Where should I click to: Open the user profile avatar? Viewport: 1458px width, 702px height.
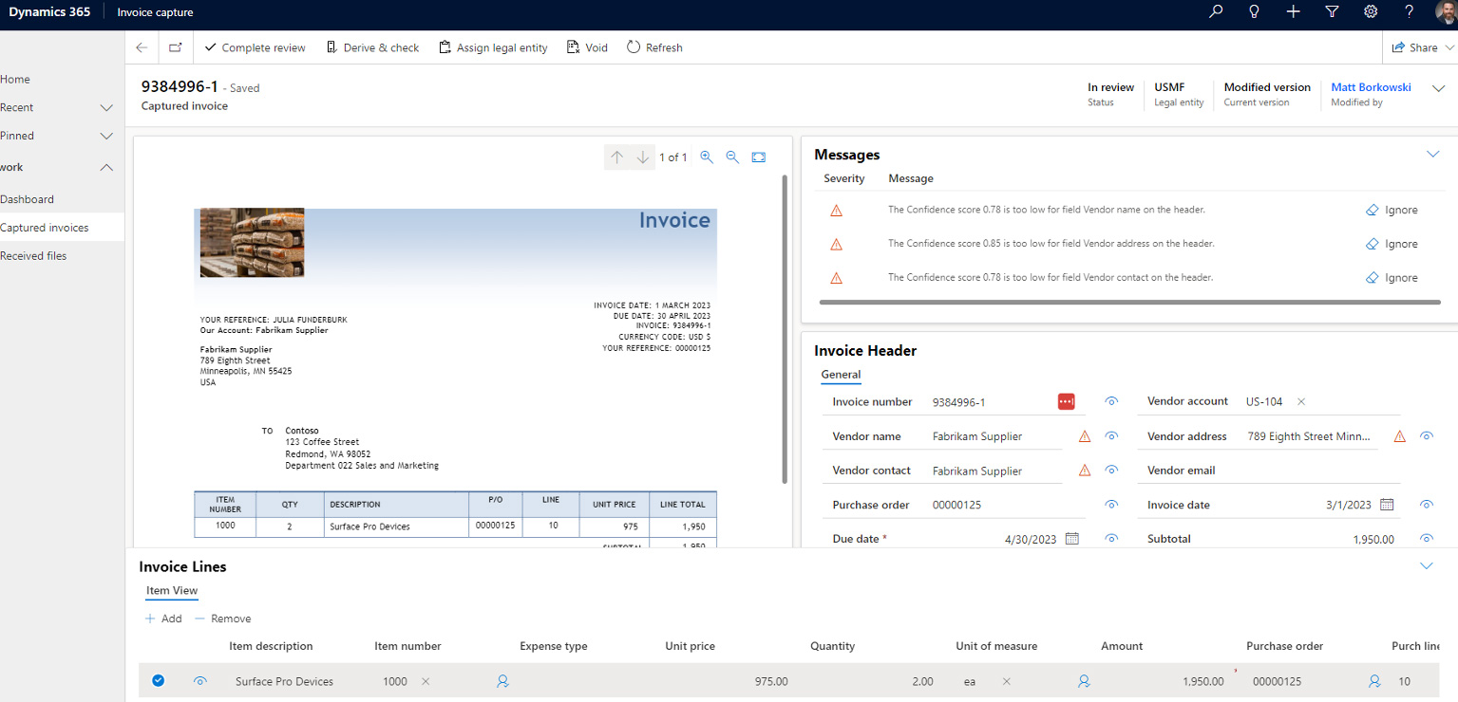(1446, 11)
